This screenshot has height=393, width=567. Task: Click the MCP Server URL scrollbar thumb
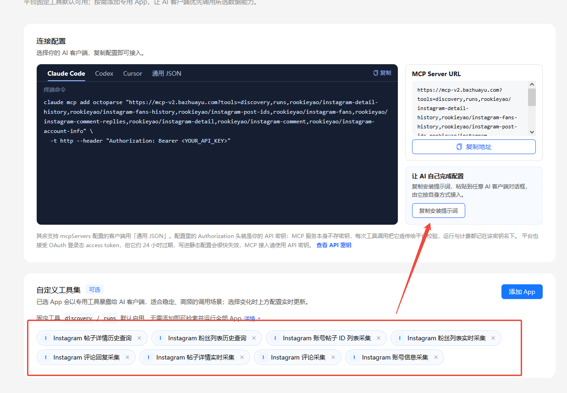532,97
